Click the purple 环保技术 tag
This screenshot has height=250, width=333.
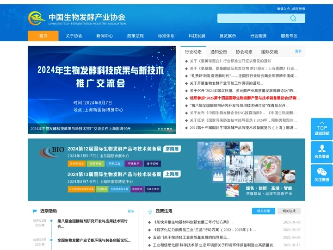[134, 163]
